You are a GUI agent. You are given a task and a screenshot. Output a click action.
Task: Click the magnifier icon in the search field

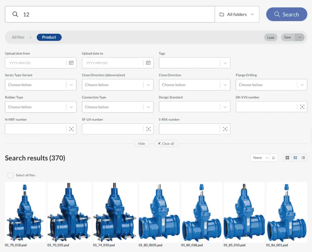tap(15, 14)
